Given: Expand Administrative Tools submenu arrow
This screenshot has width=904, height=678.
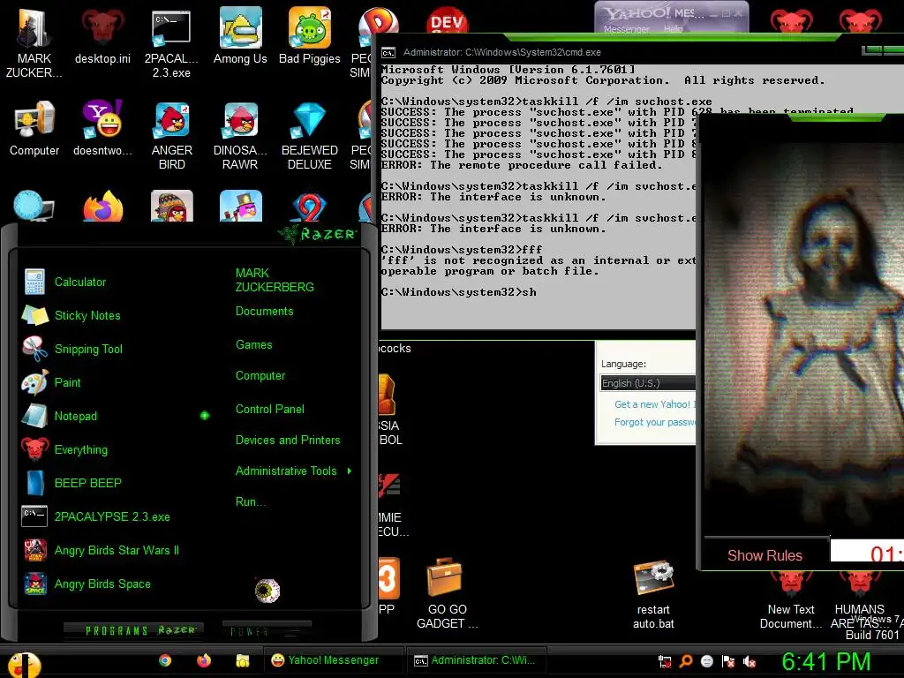Looking at the screenshot, I should pos(350,471).
